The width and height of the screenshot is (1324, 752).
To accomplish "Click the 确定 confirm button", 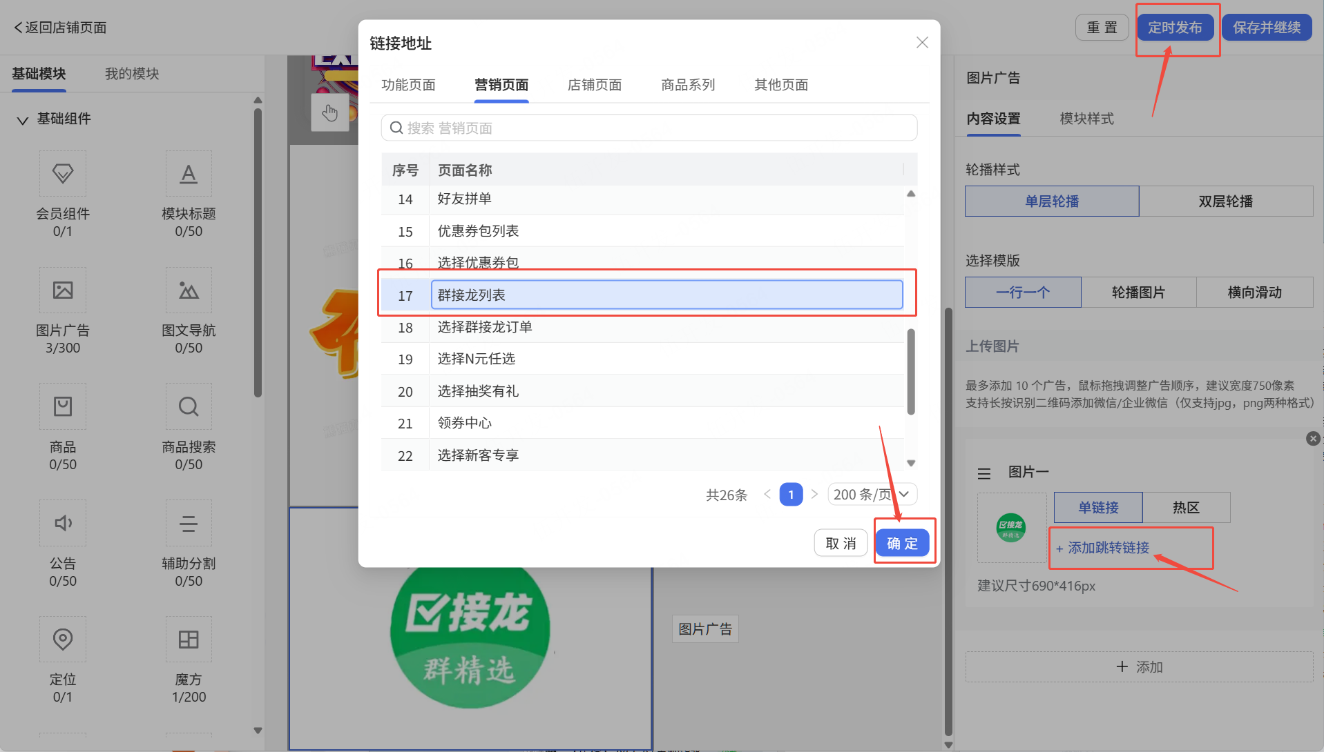I will pos(902,544).
